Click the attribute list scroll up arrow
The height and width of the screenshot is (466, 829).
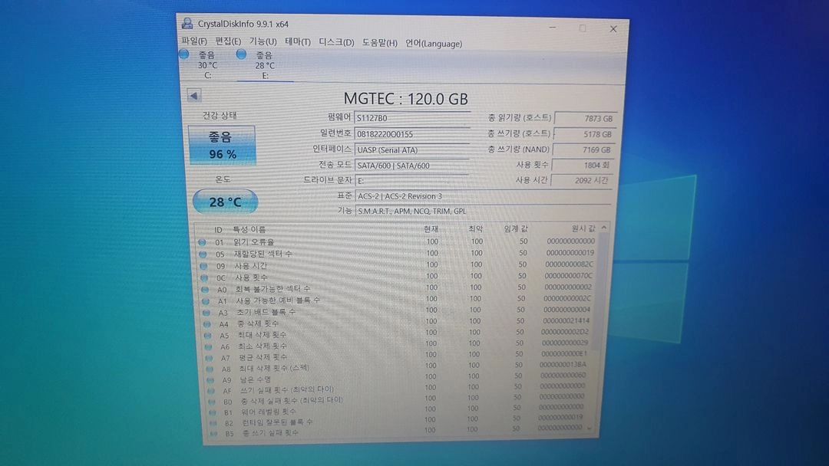604,228
